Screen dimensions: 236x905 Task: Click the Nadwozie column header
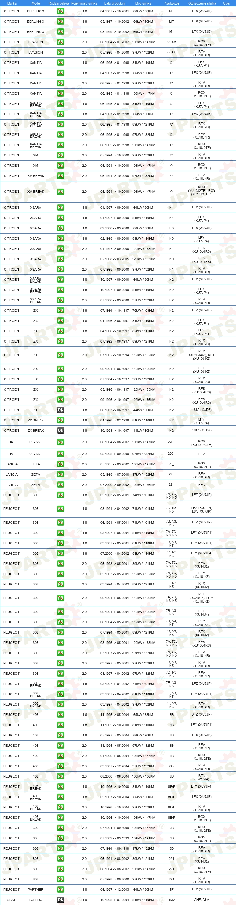tap(172, 3)
